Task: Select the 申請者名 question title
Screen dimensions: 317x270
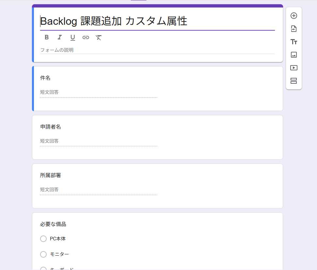Action: (x=51, y=127)
